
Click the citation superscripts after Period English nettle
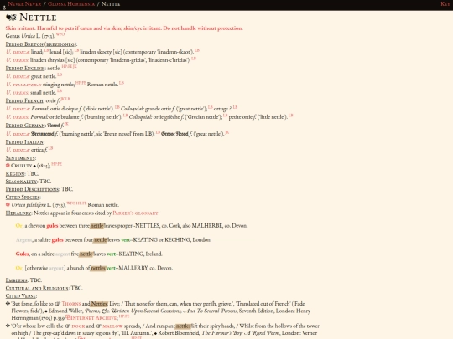coord(70,67)
